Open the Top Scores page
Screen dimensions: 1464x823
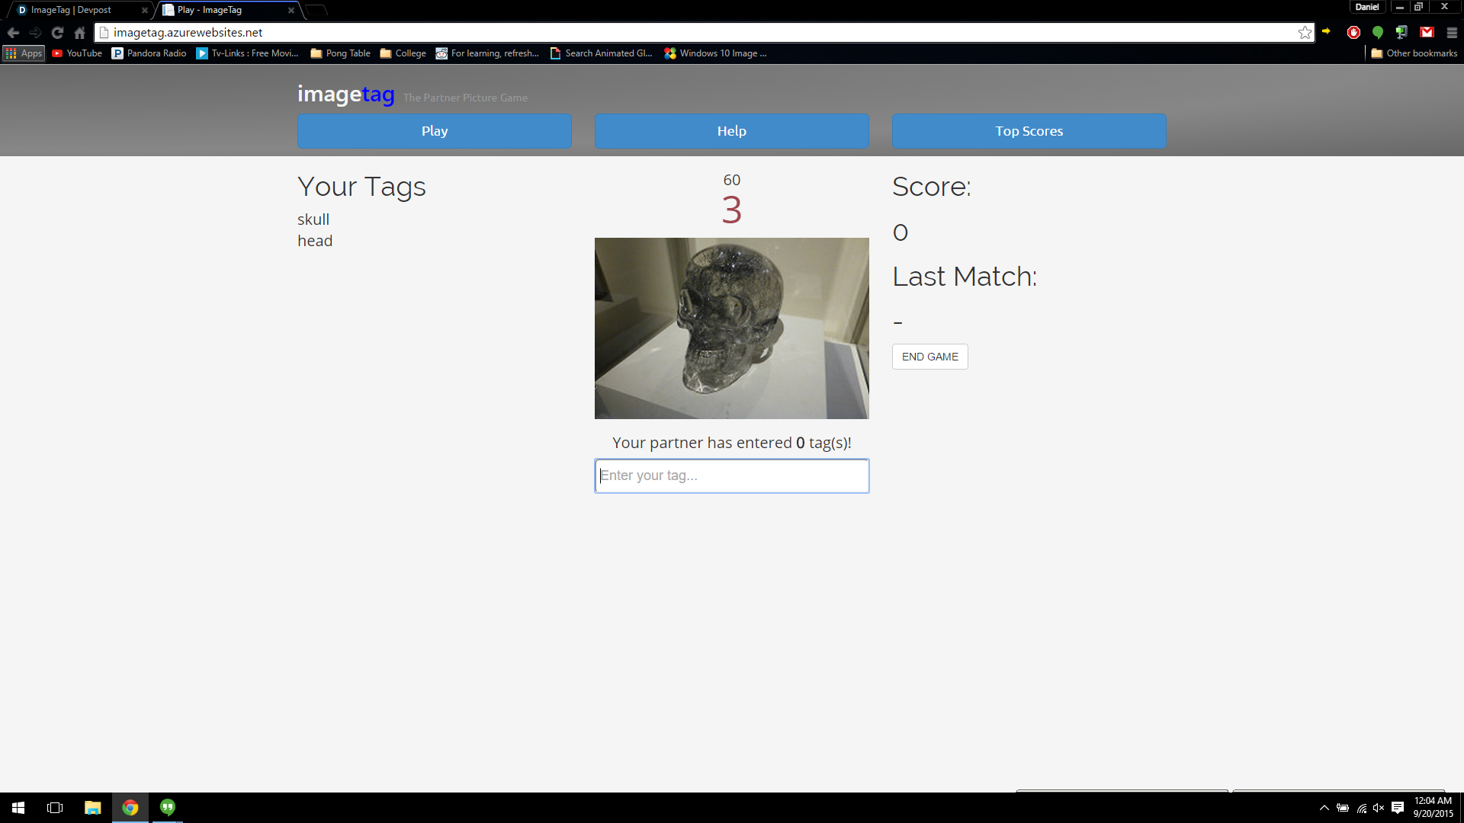coord(1029,131)
